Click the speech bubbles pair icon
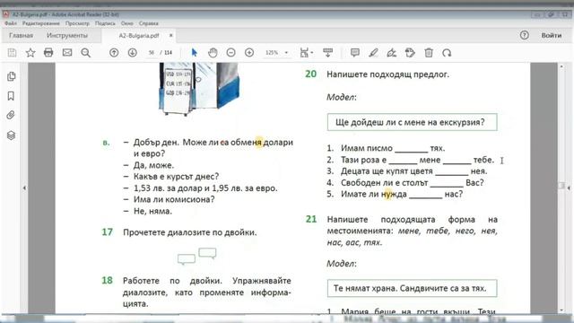 (197, 256)
